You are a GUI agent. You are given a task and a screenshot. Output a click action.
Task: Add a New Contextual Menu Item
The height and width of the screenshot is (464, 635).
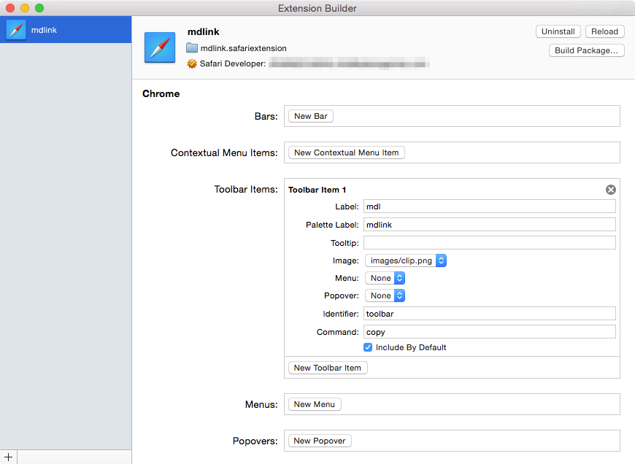click(345, 152)
